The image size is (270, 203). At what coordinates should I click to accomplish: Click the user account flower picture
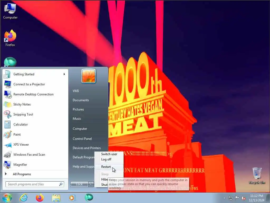[x=89, y=76]
